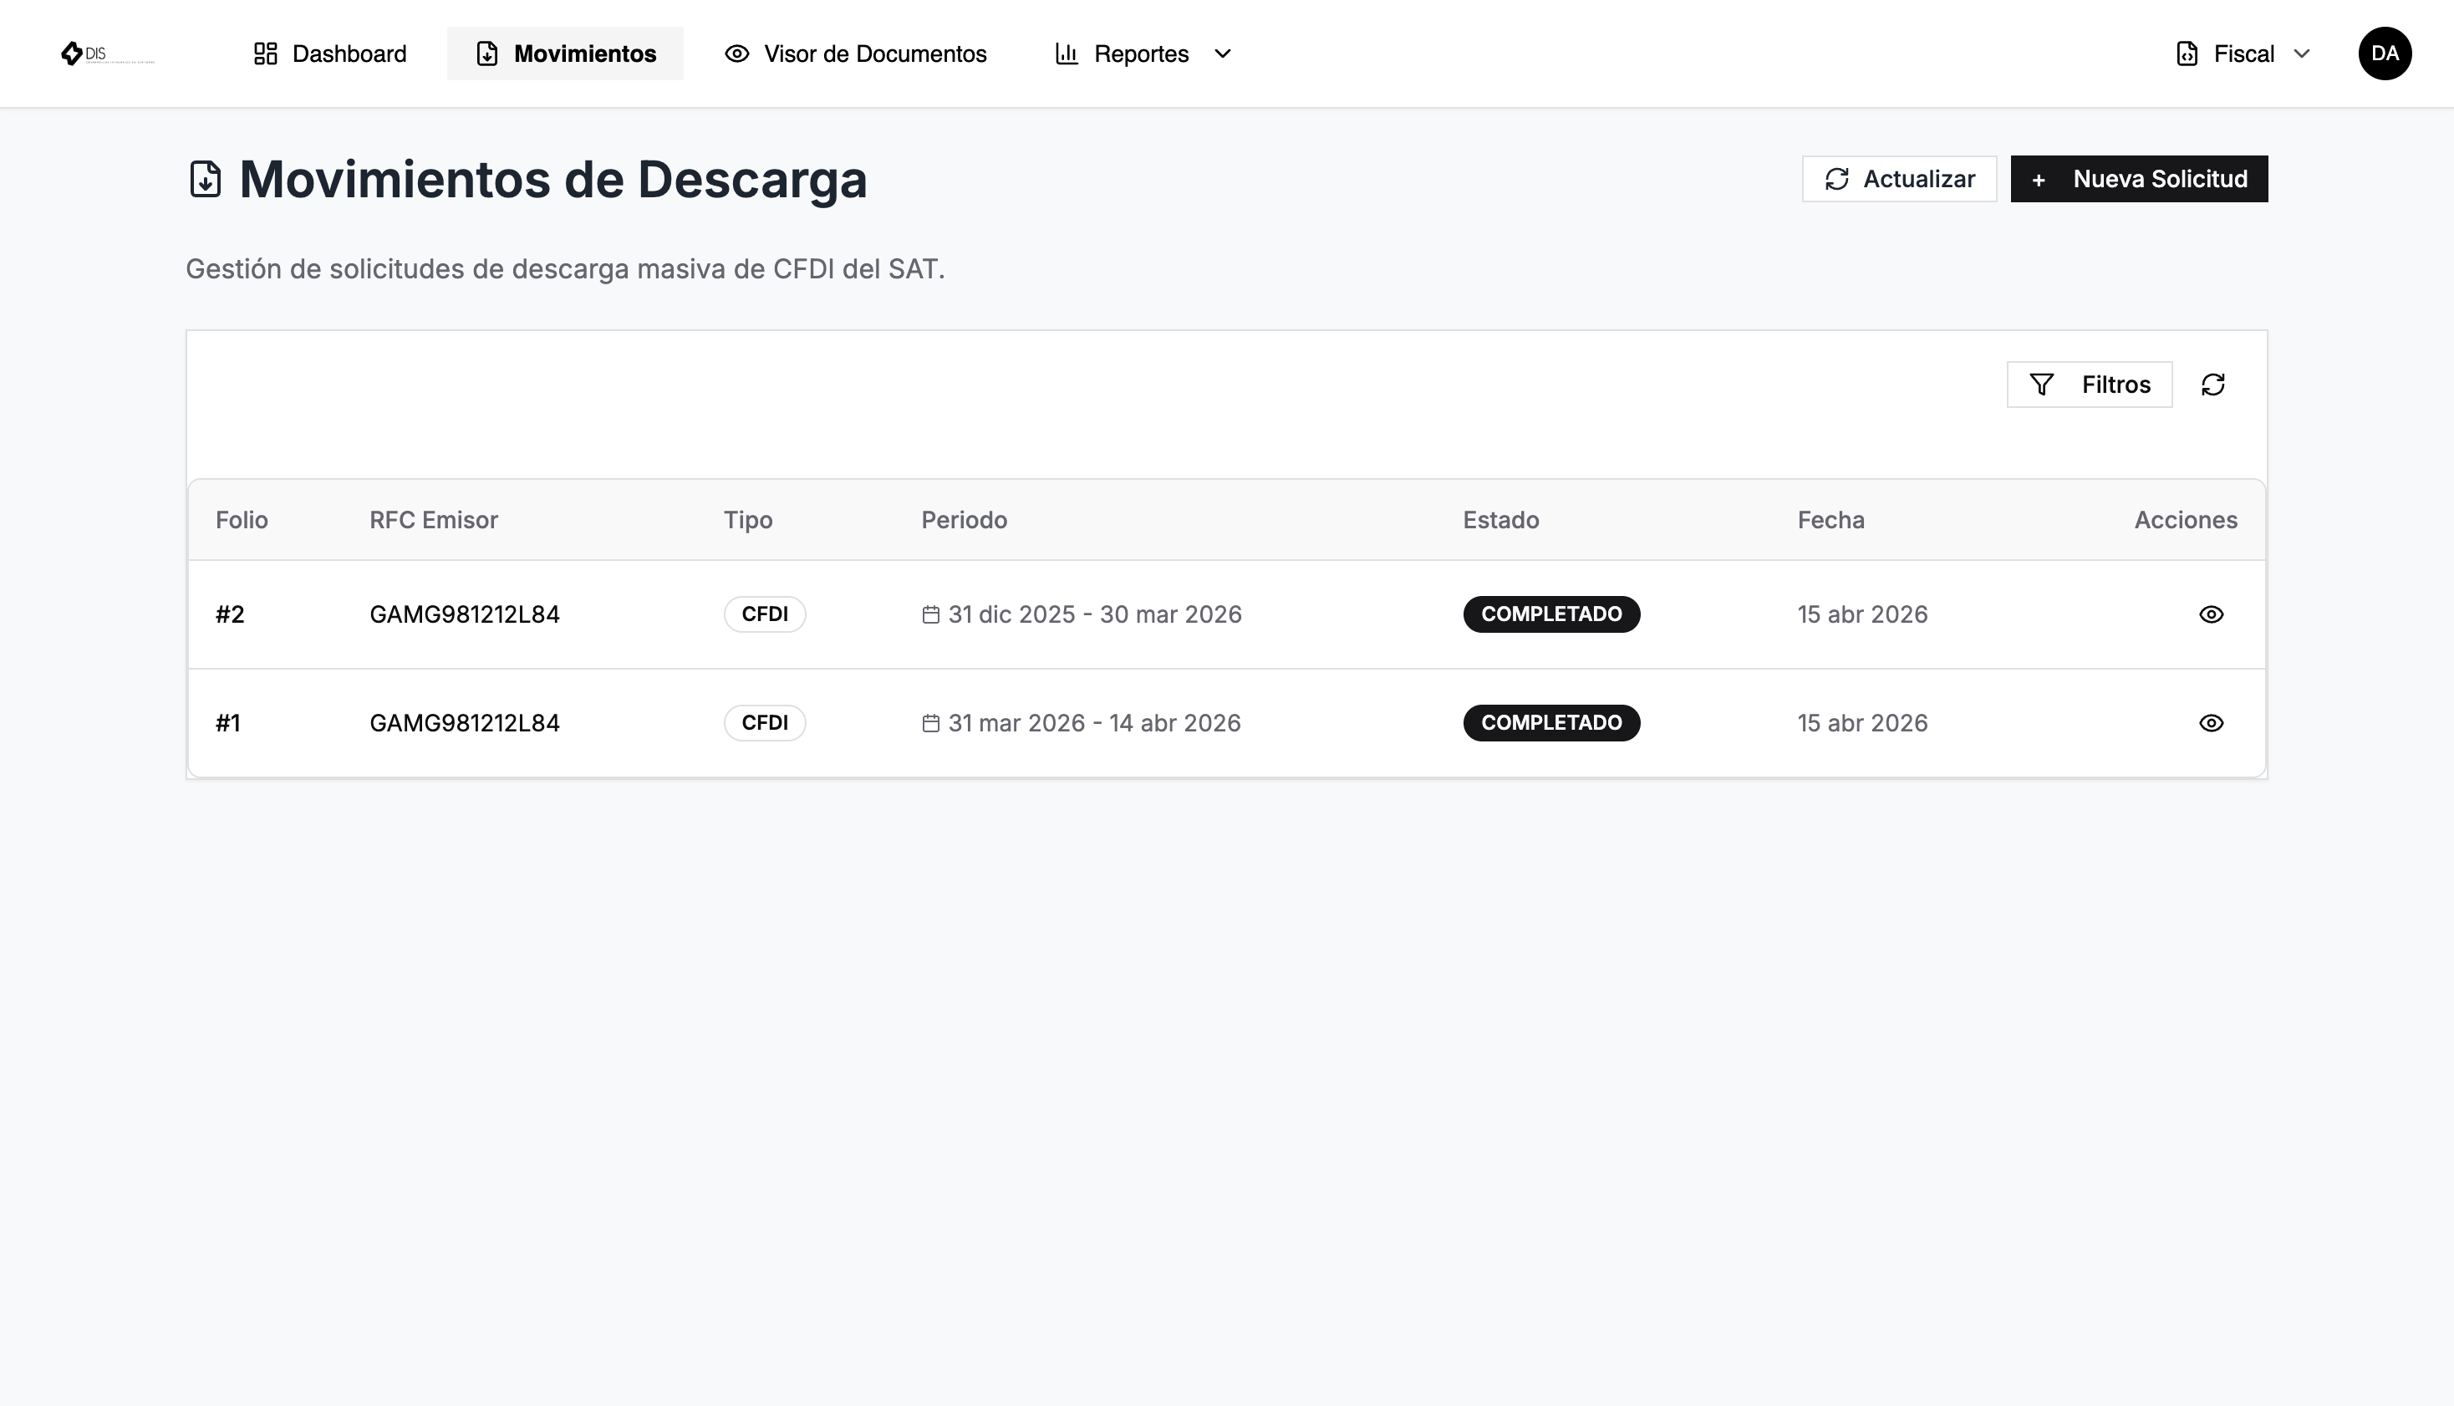Open the Dashboard nav item
This screenshot has width=2454, height=1406.
point(329,53)
